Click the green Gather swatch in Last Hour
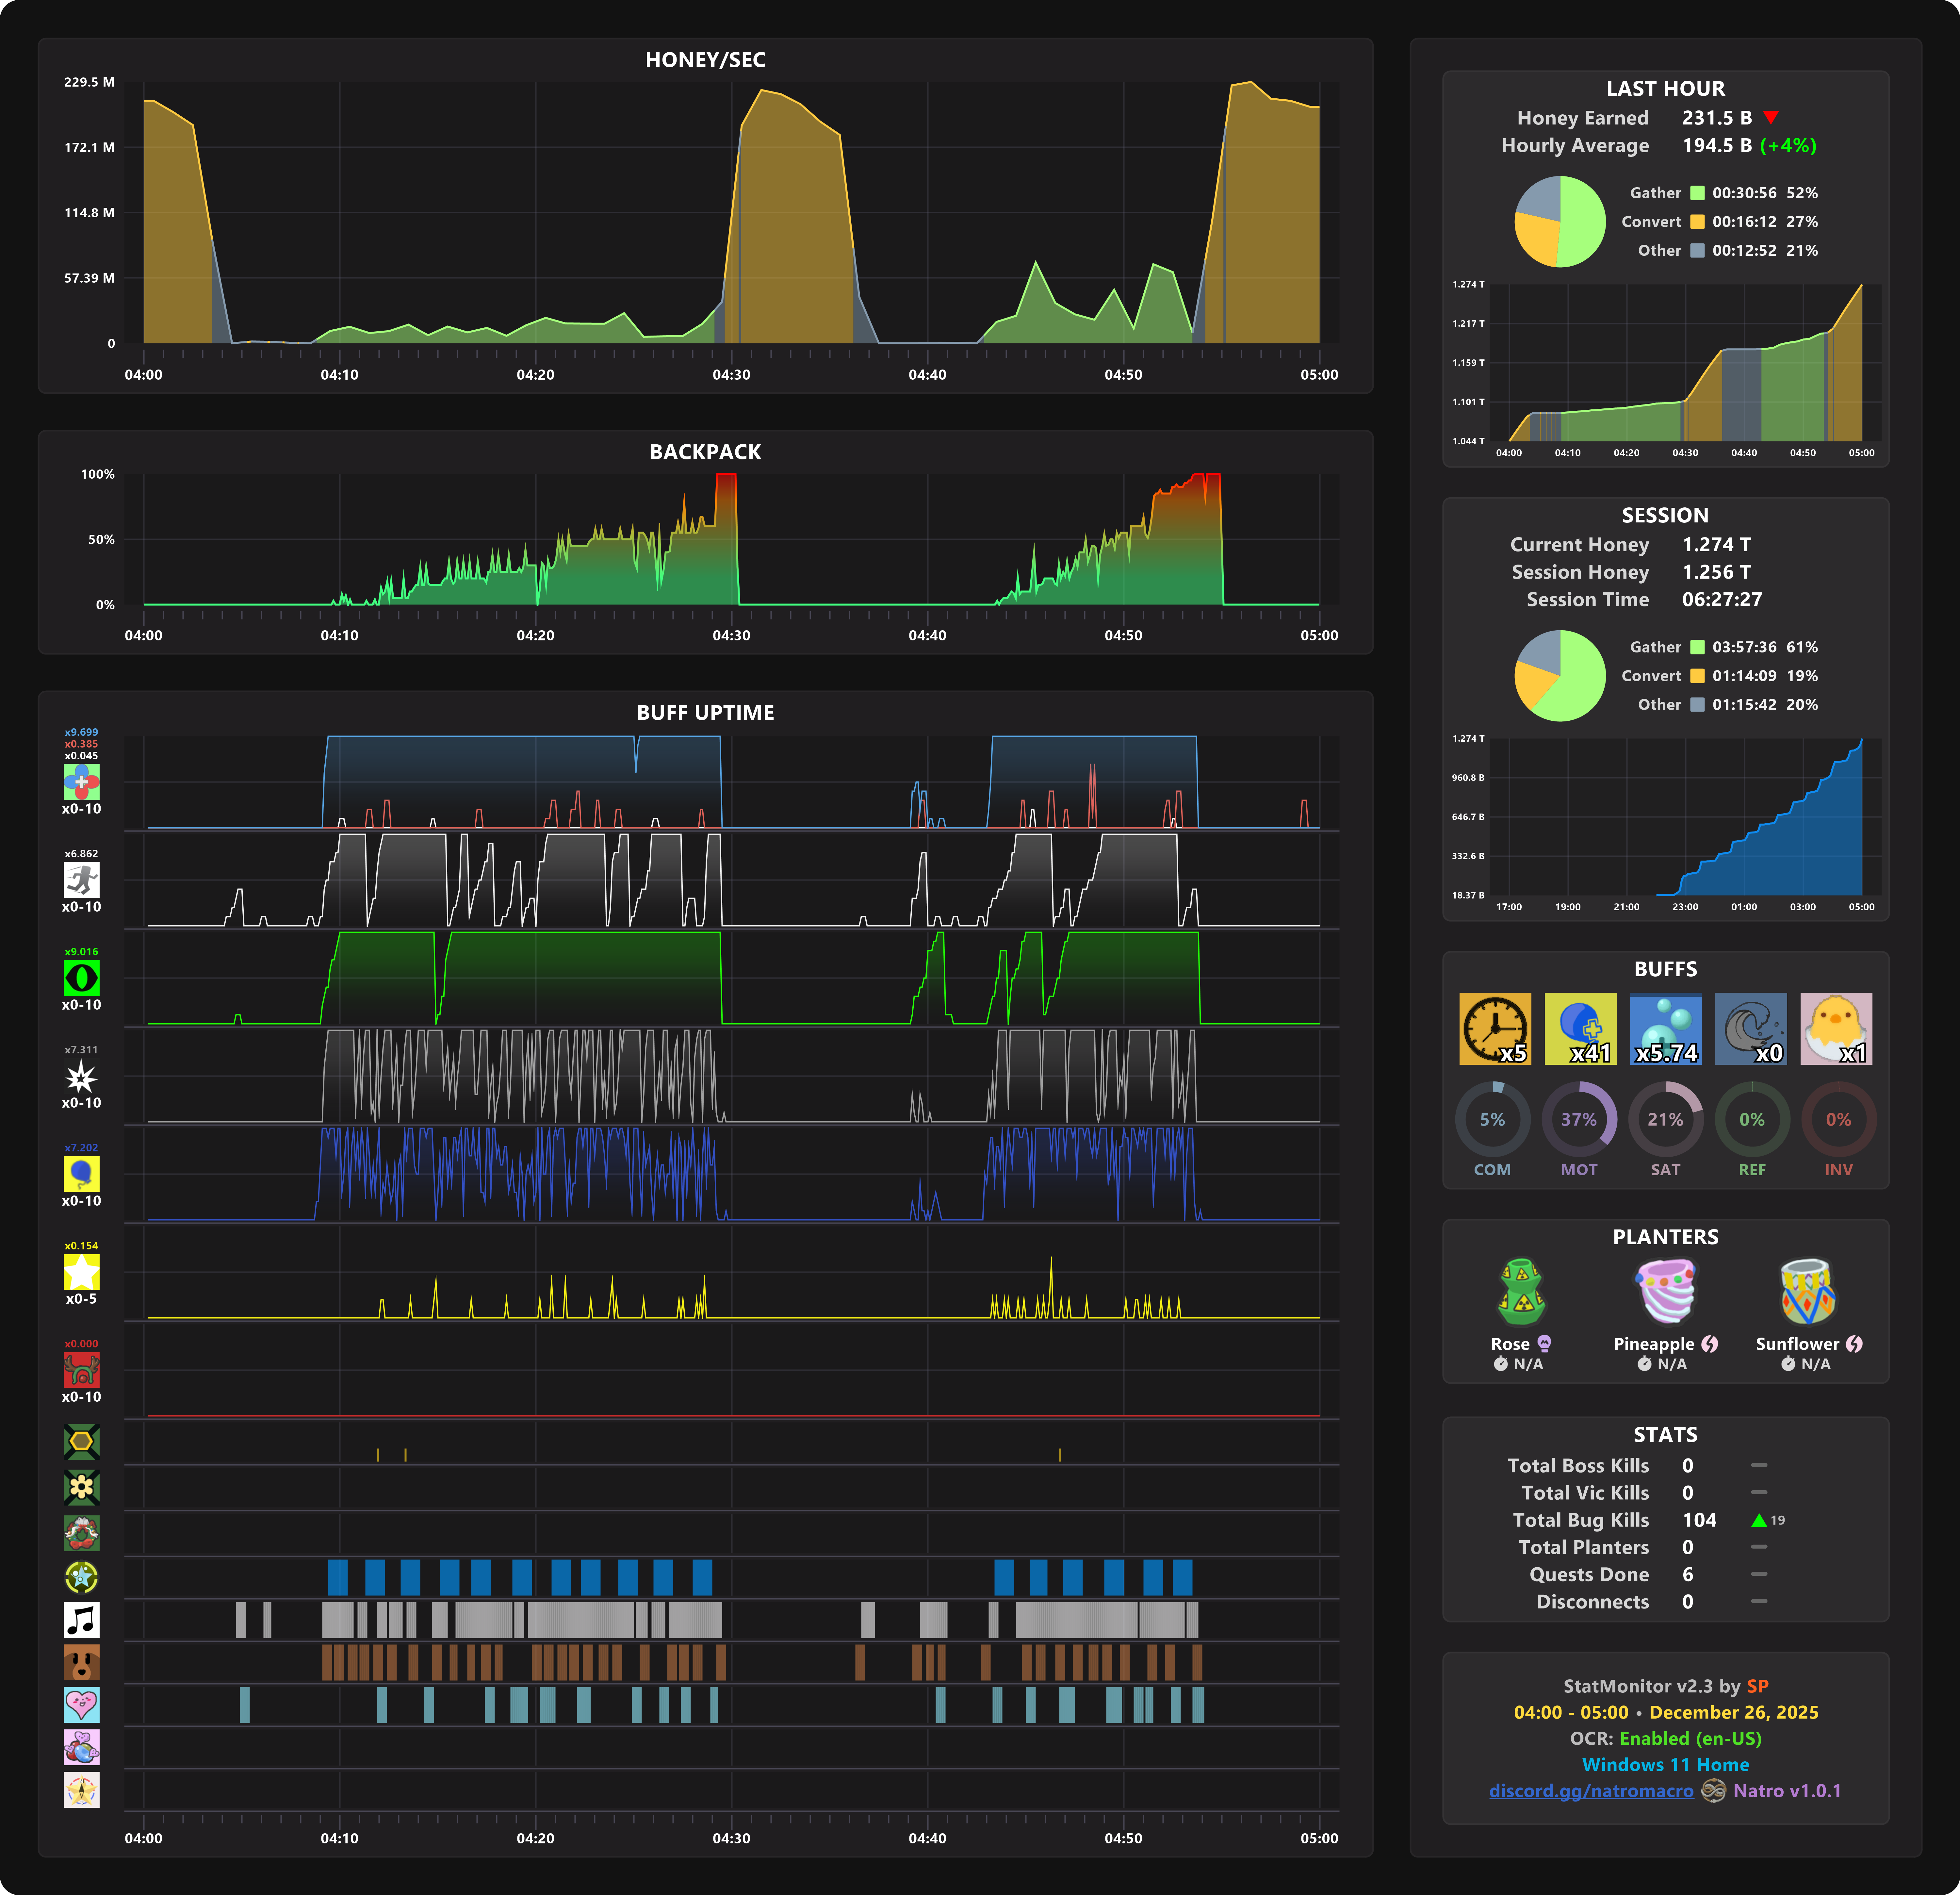1960x1895 pixels. 1697,193
